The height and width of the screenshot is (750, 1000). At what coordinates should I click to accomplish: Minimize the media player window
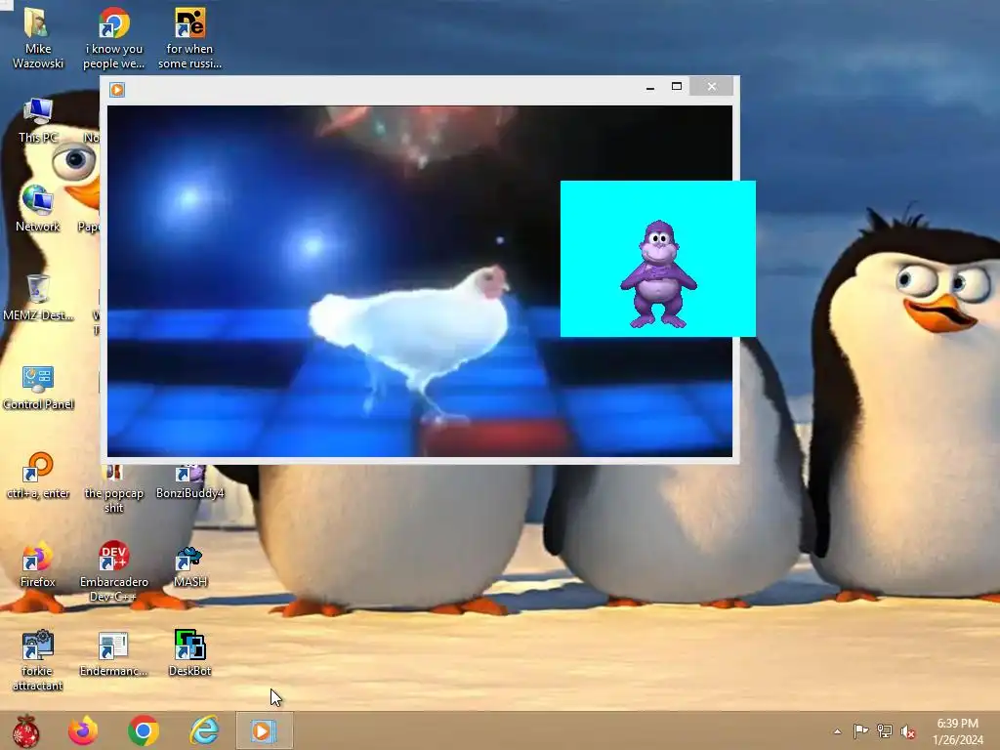pos(649,87)
